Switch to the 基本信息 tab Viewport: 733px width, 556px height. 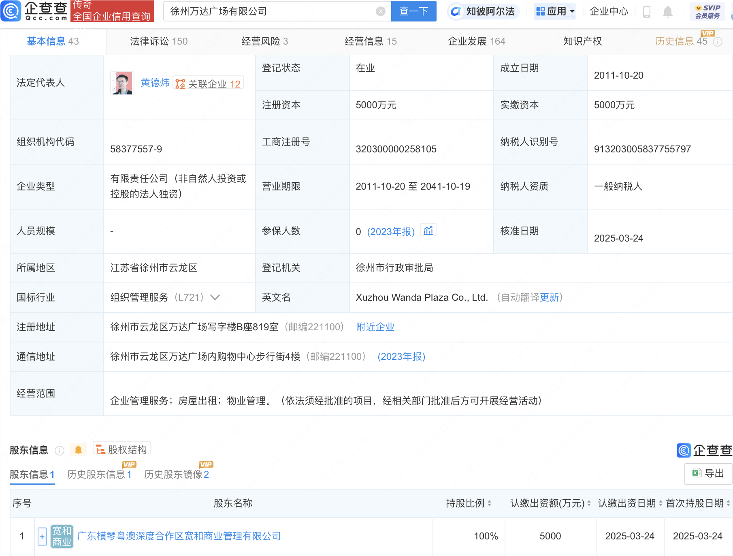pyautogui.click(x=53, y=41)
